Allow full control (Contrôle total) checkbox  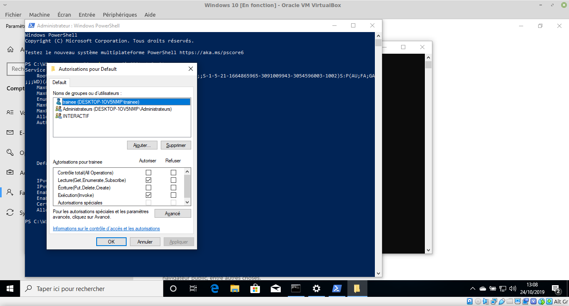tap(148, 173)
